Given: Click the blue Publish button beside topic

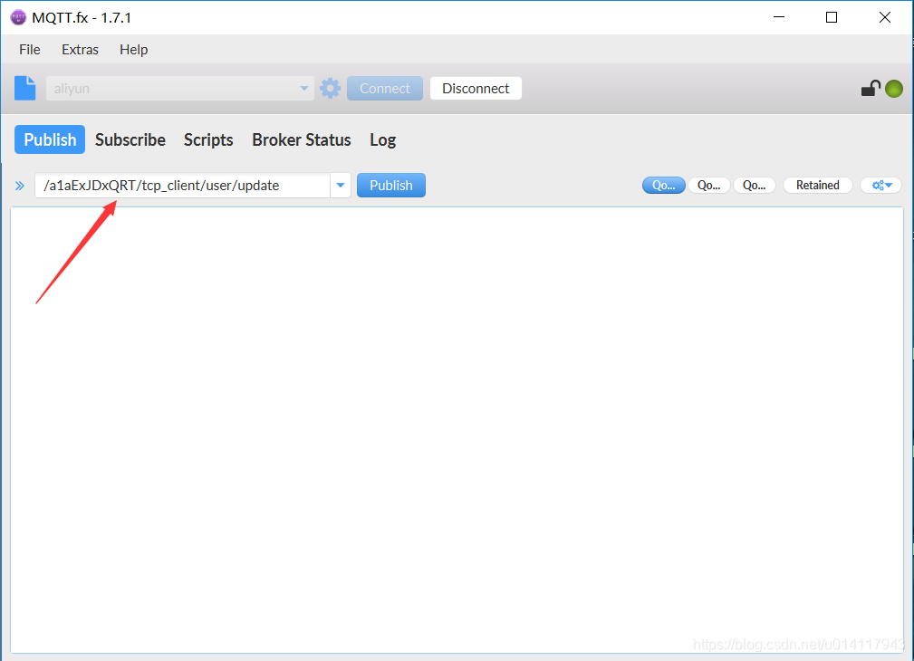Looking at the screenshot, I should pos(391,186).
